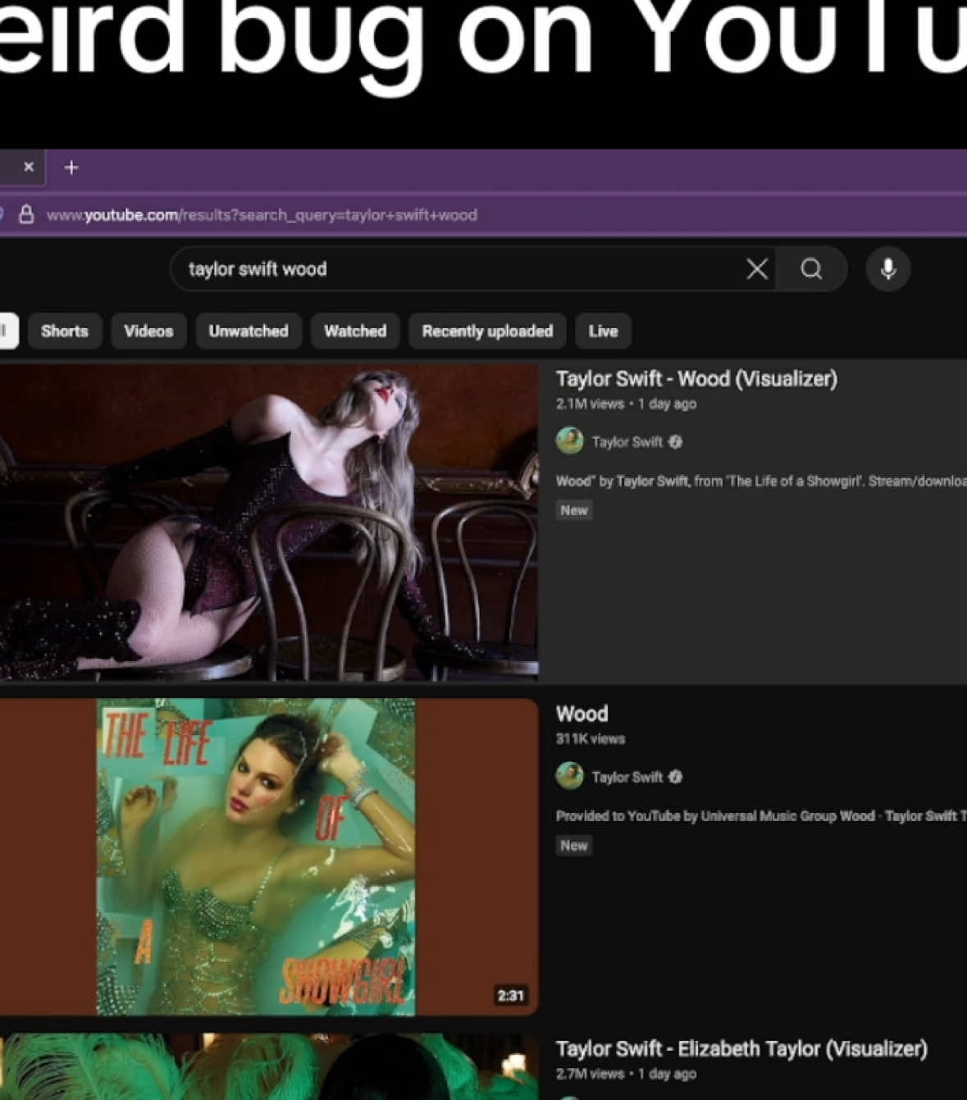The height and width of the screenshot is (1100, 967).
Task: Activate voice search microphone icon
Action: [888, 269]
